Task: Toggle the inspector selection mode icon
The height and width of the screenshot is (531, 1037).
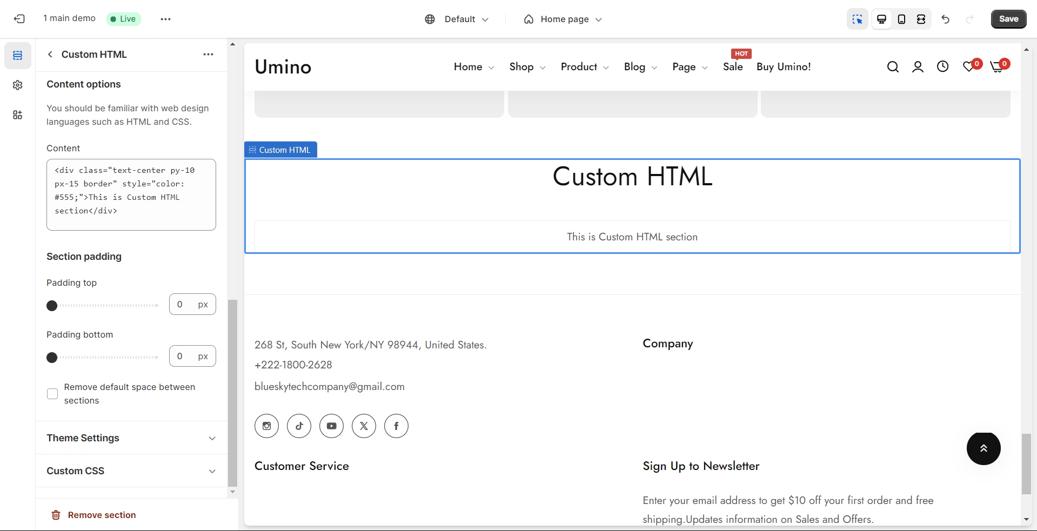Action: click(857, 19)
